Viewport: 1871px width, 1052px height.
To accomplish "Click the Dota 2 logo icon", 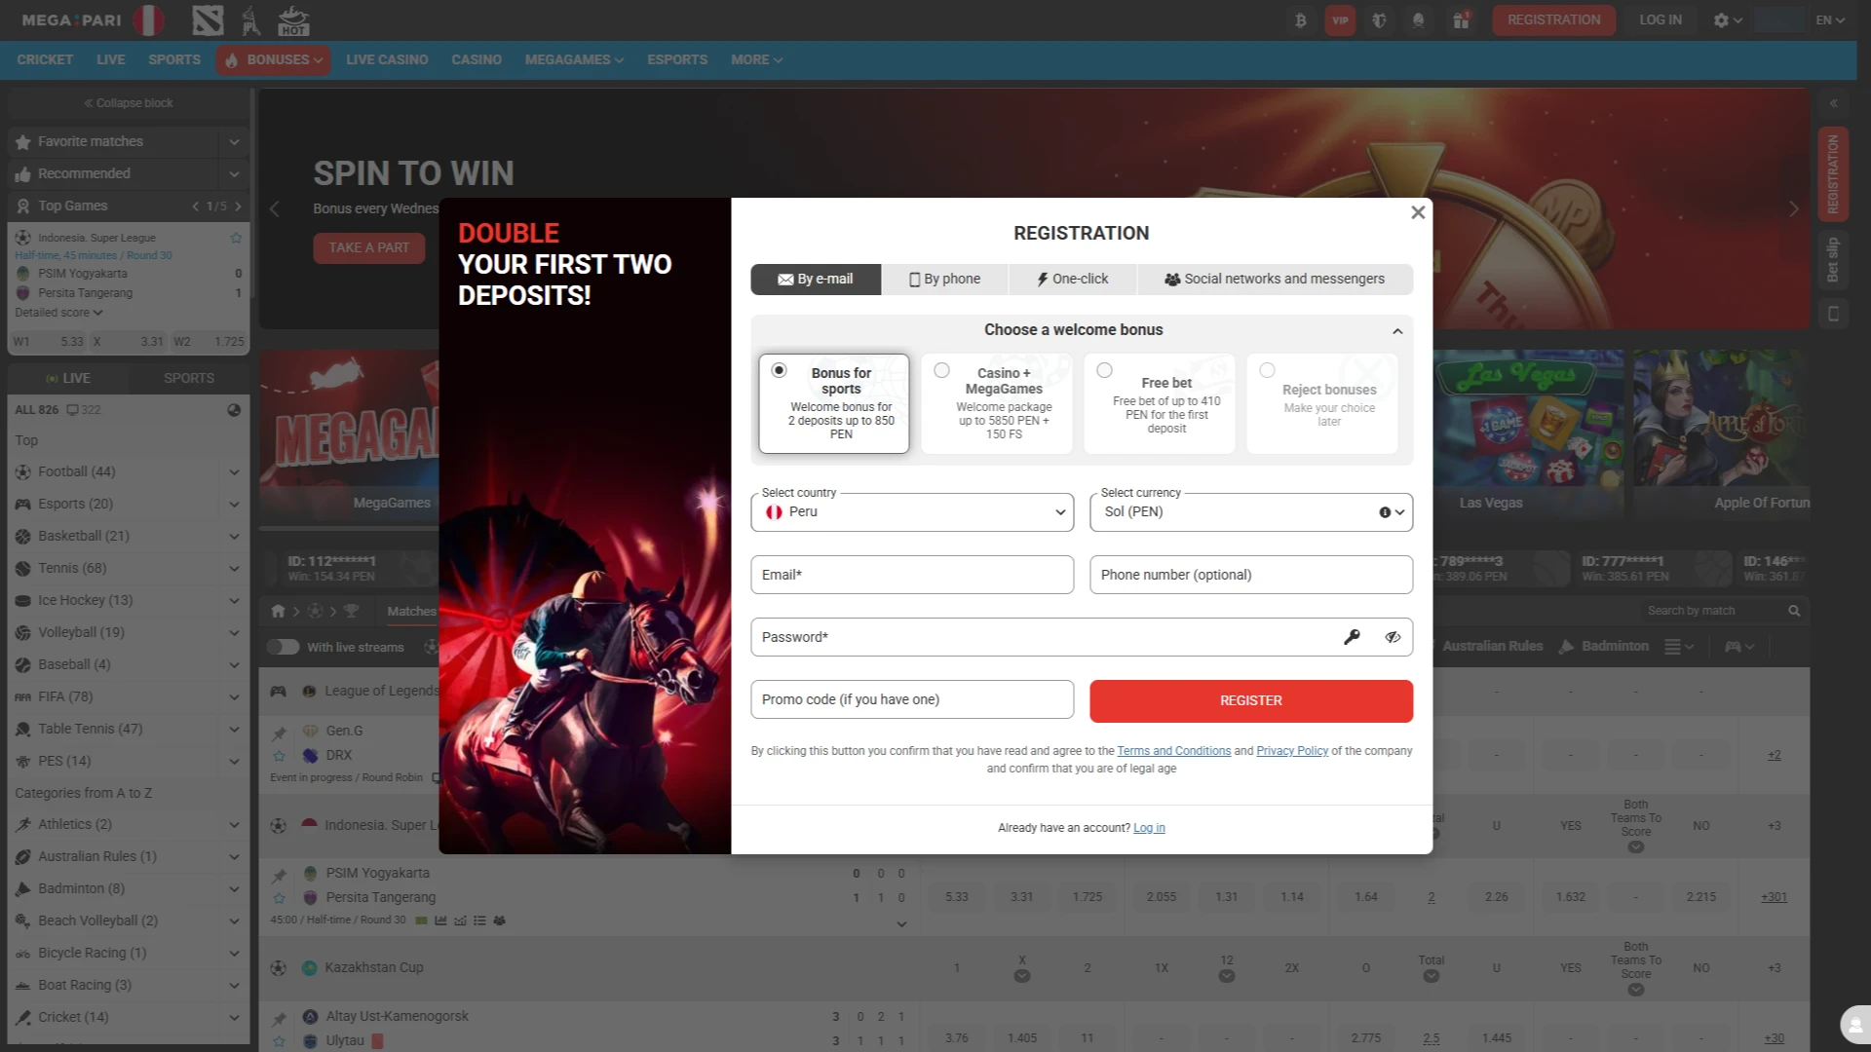I will click(208, 20).
